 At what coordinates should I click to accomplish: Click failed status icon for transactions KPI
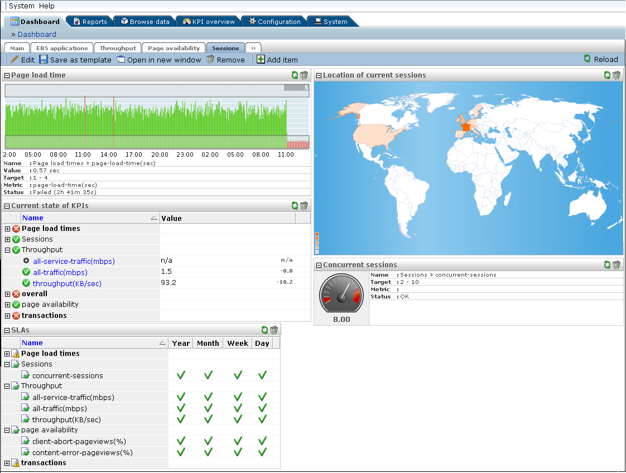[x=16, y=316]
